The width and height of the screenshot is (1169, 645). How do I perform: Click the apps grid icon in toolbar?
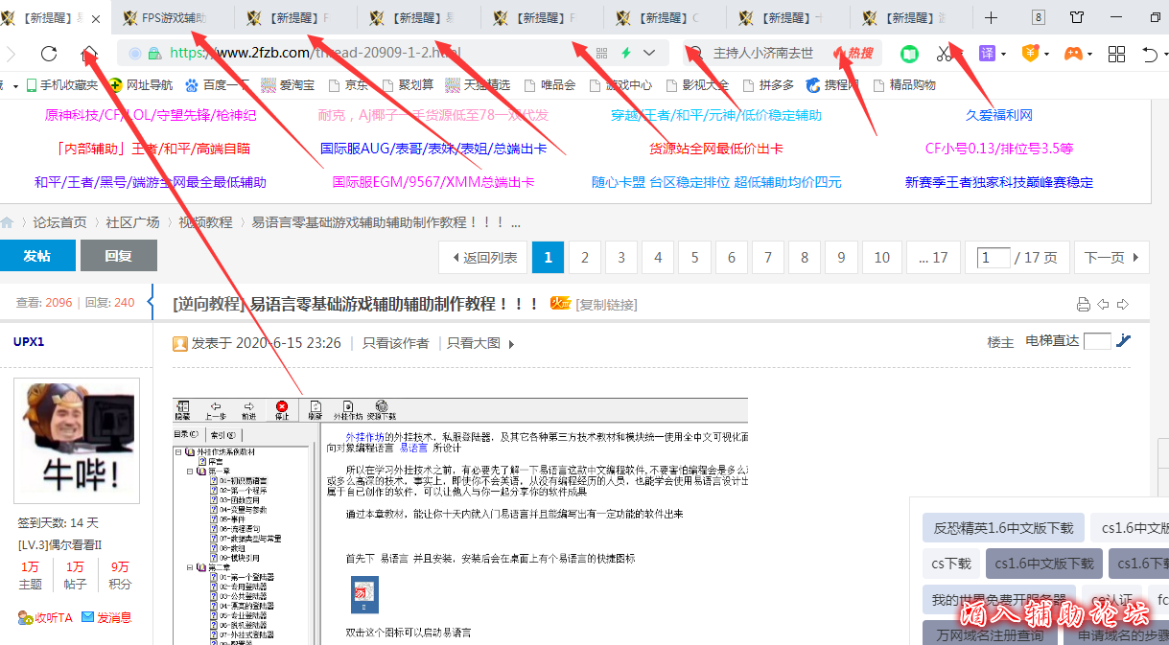[1116, 54]
